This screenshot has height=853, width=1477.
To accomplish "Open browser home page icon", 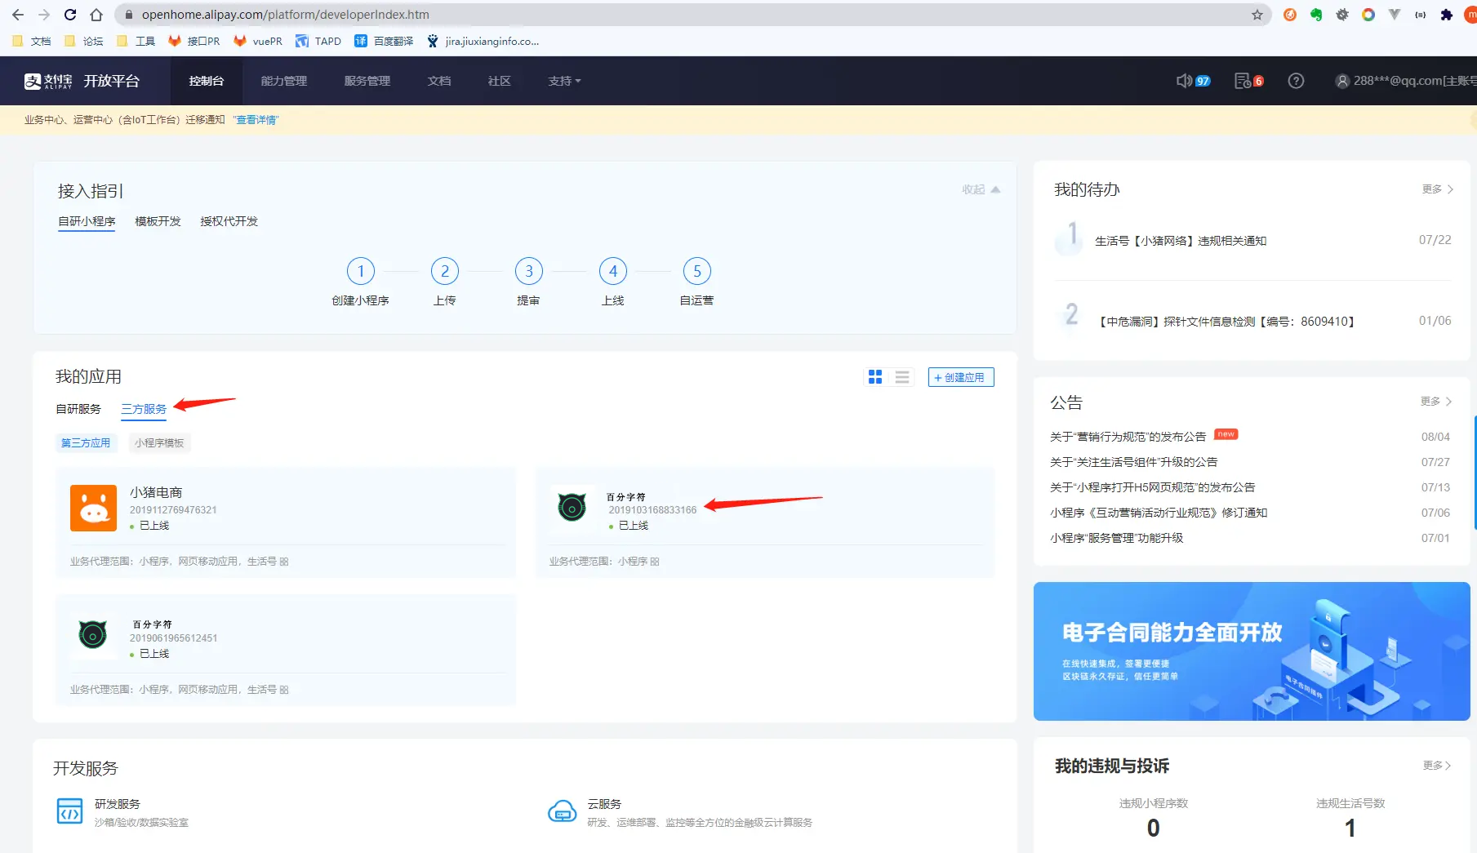I will [x=96, y=15].
